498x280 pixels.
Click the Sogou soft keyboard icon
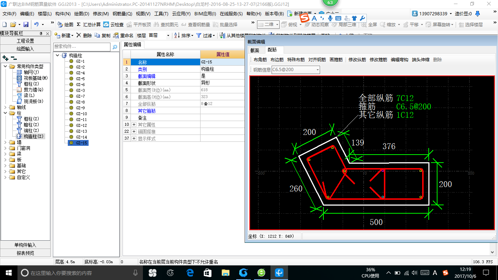click(x=338, y=18)
